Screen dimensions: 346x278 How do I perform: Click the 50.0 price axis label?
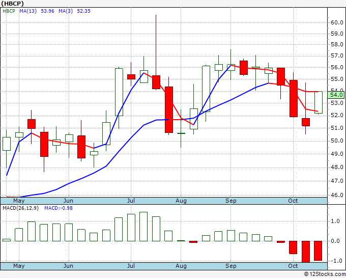tap(337, 141)
